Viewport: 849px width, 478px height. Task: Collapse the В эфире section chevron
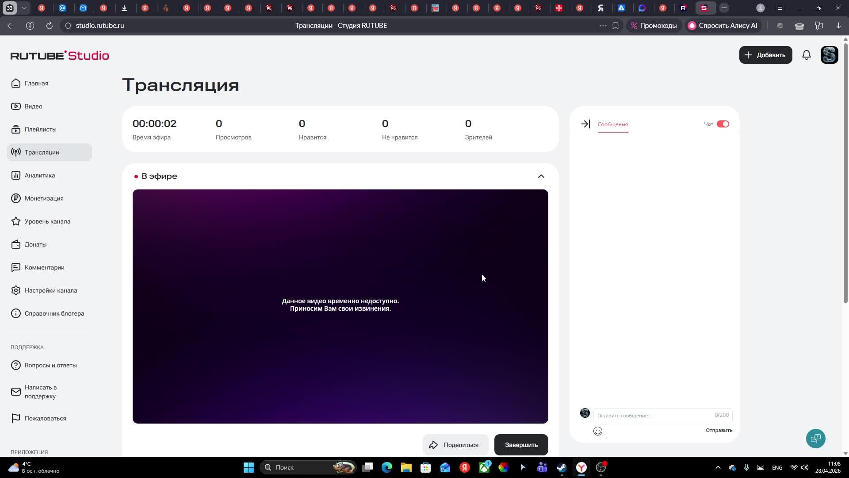pyautogui.click(x=541, y=176)
